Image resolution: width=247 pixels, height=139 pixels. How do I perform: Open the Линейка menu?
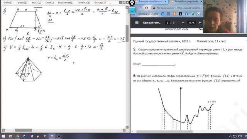pos(84,3)
